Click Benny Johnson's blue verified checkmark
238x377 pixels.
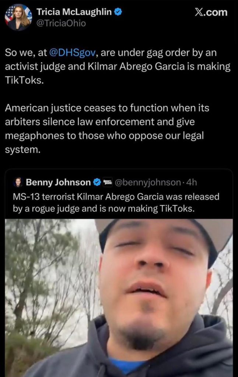[97, 182]
